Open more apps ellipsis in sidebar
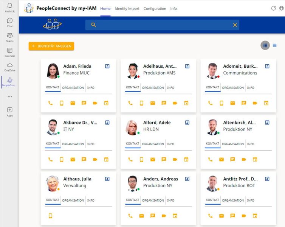Image resolution: width=285 pixels, height=227 pixels. point(10,97)
